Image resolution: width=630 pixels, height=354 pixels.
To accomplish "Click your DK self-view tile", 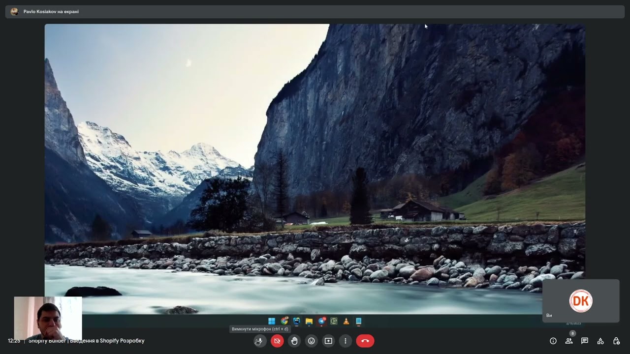I will click(x=581, y=301).
